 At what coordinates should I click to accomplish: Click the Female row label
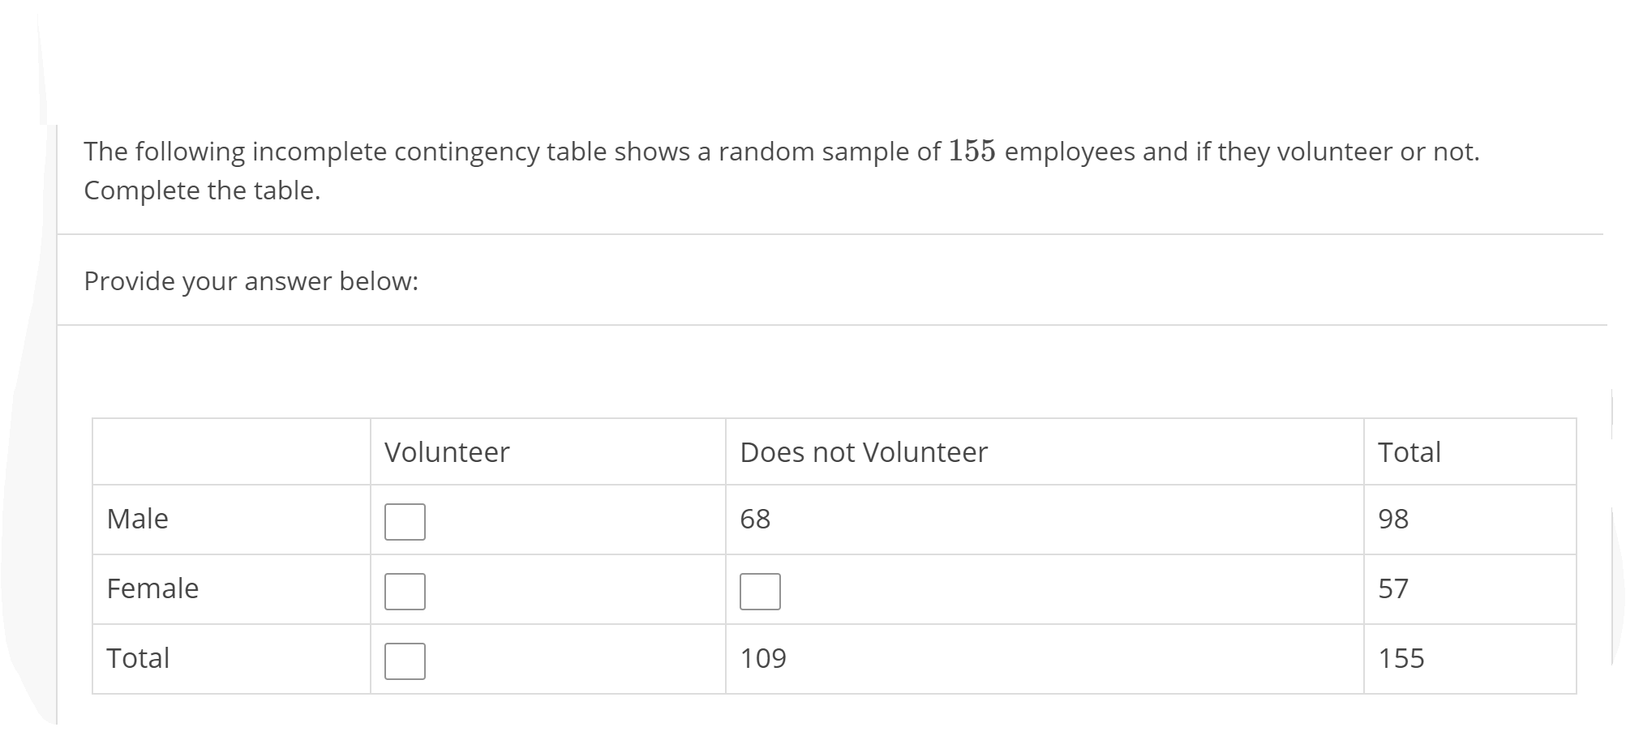152,589
